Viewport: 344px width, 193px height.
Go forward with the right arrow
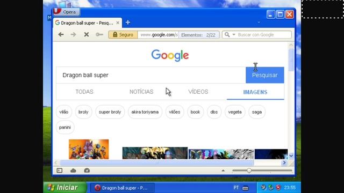point(73,34)
